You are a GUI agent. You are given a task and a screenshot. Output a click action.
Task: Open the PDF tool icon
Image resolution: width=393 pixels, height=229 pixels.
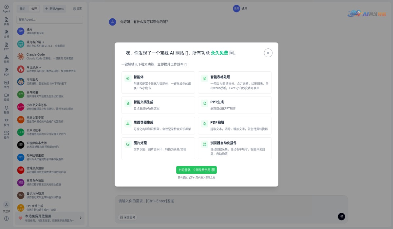6,72
